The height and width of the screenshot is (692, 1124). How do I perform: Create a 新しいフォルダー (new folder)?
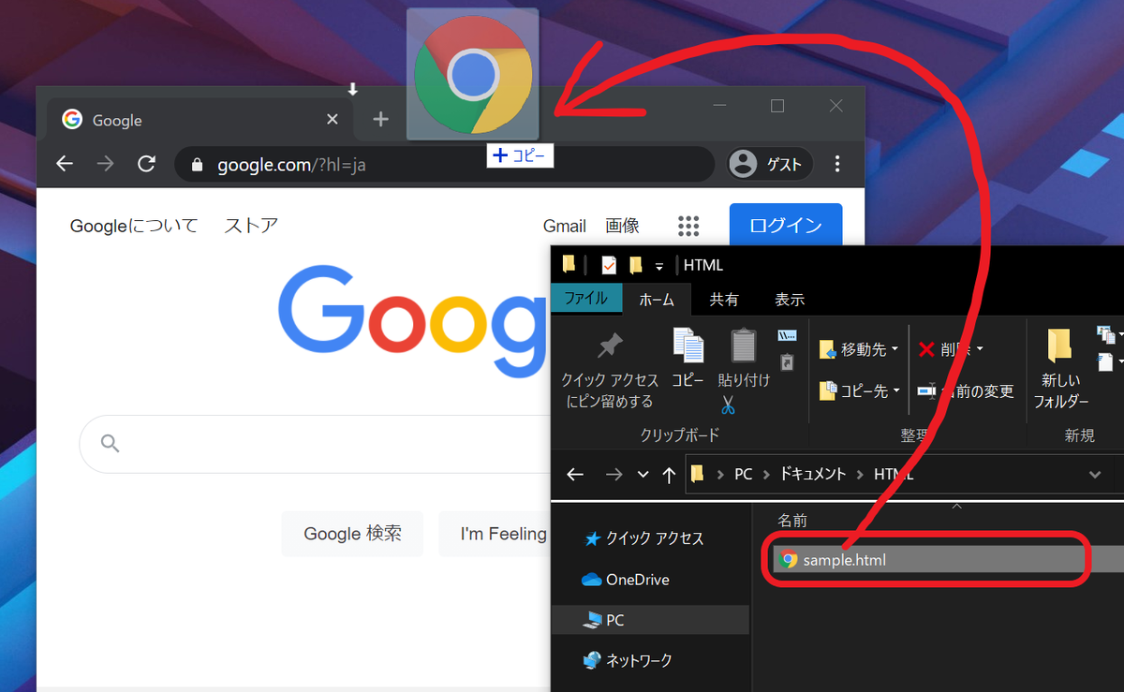1059,365
